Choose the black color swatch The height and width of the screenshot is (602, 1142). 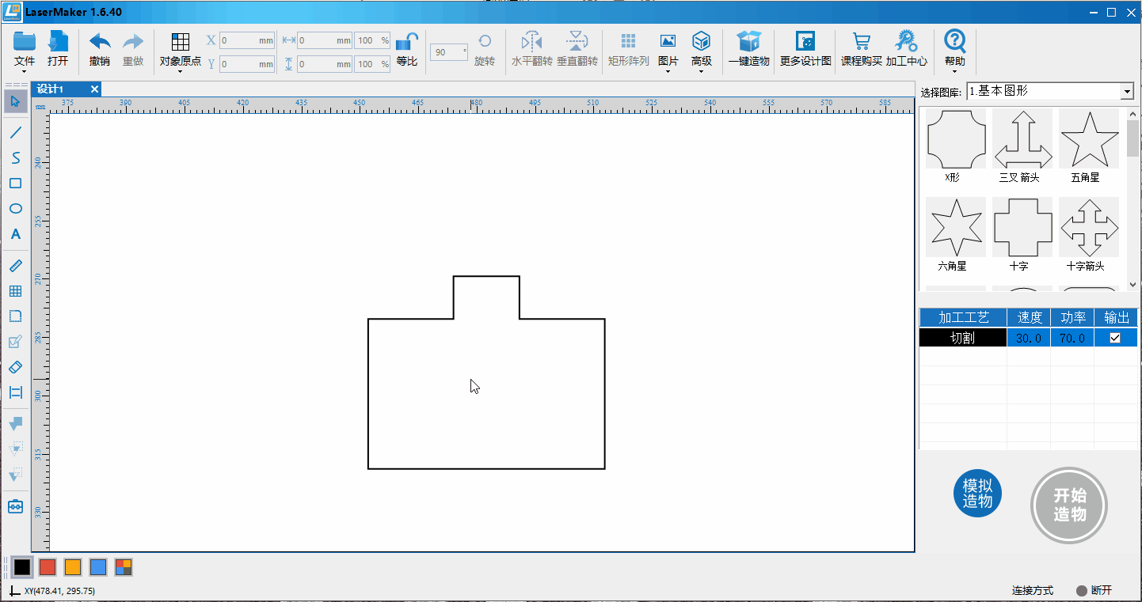pyautogui.click(x=22, y=567)
